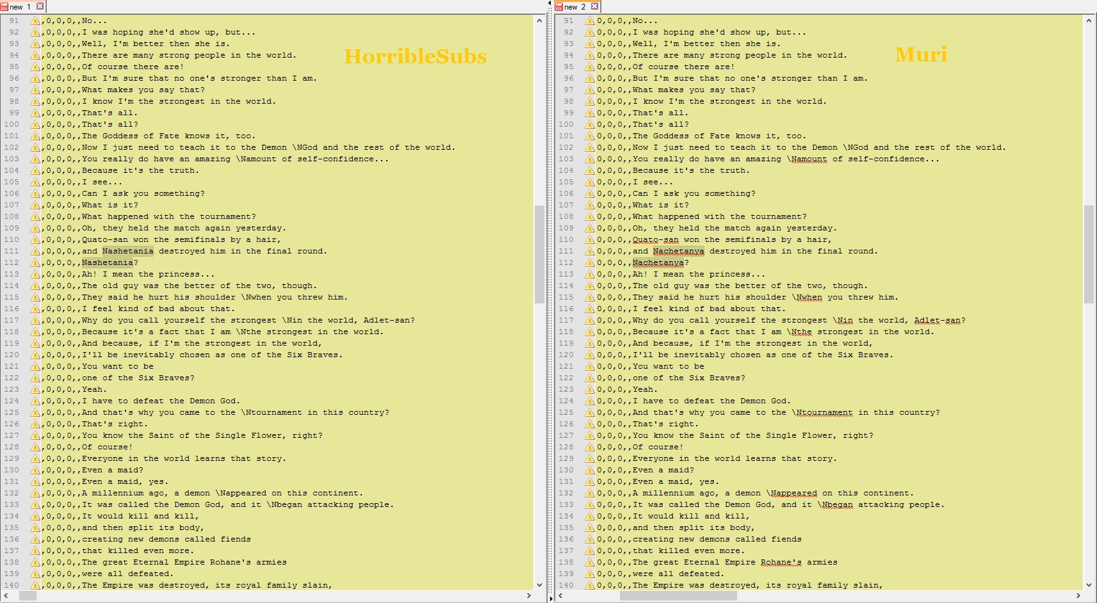This screenshot has width=1097, height=603.
Task: Click warning marker on line 103, right pane
Action: pyautogui.click(x=590, y=159)
